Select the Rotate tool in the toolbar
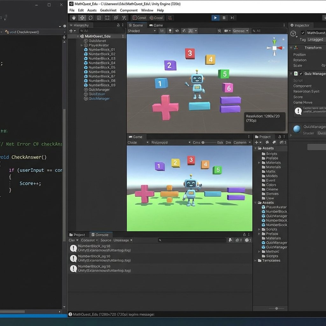This screenshot has width=326, height=326. click(90, 18)
